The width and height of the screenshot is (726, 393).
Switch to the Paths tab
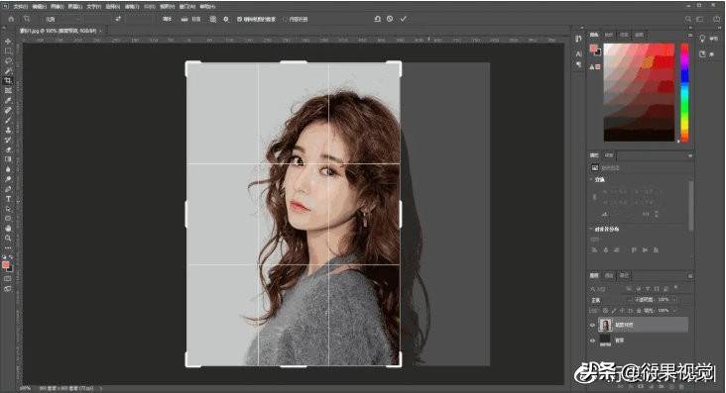click(x=624, y=275)
